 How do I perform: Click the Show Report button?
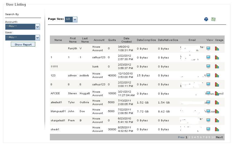point(23,44)
